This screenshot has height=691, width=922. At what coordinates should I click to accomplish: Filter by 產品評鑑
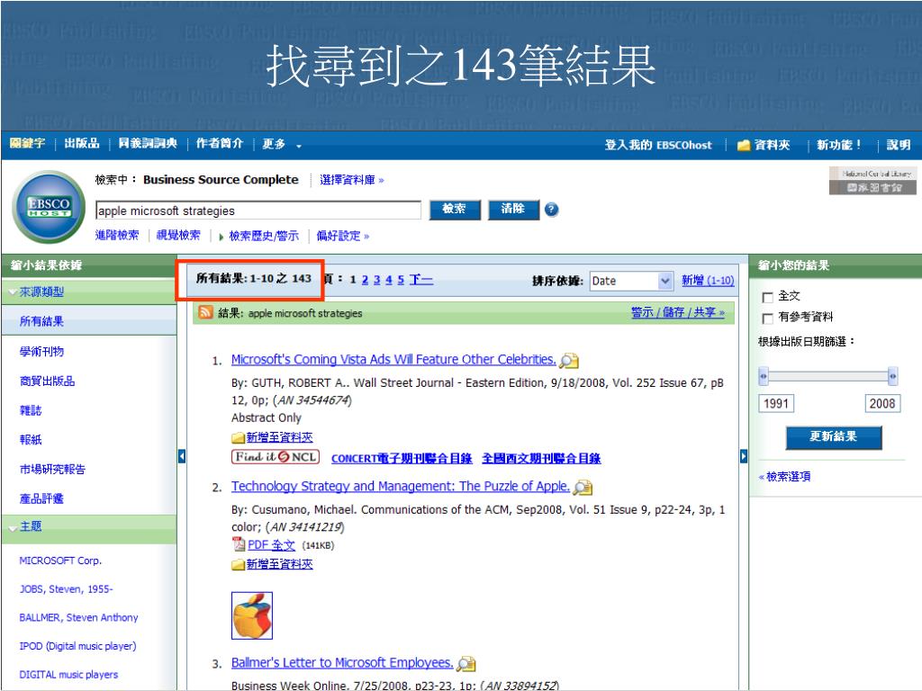(41, 498)
